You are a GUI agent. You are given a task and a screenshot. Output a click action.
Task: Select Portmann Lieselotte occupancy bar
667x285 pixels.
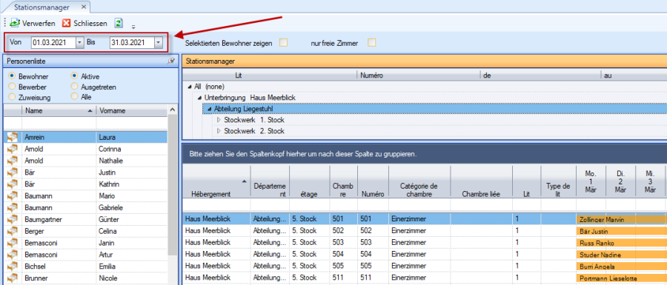tap(622, 278)
